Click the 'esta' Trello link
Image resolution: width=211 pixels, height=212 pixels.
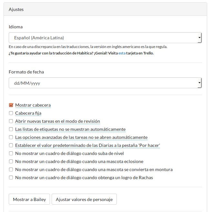coord(122,53)
